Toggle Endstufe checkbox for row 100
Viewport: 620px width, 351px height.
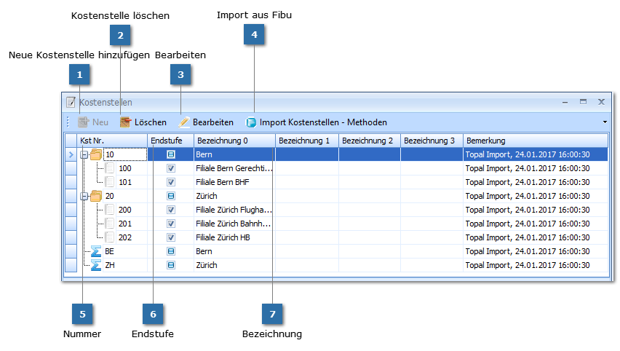[x=171, y=168]
